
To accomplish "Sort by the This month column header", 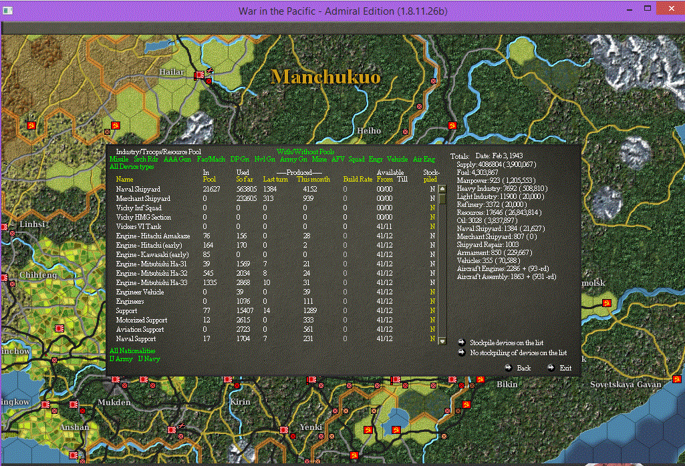I will click(313, 180).
